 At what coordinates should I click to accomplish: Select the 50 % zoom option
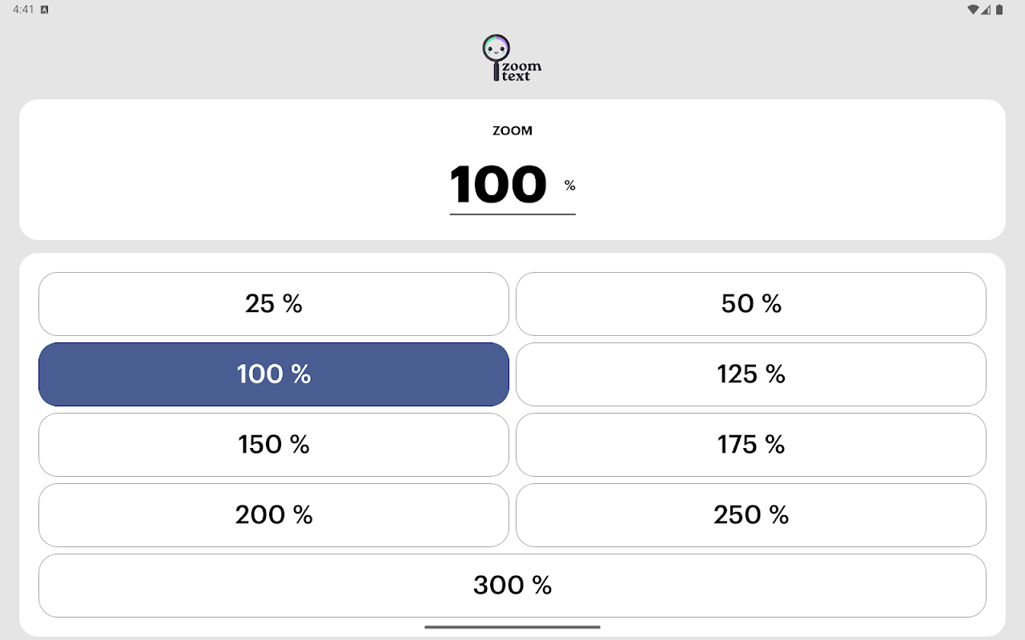point(751,304)
